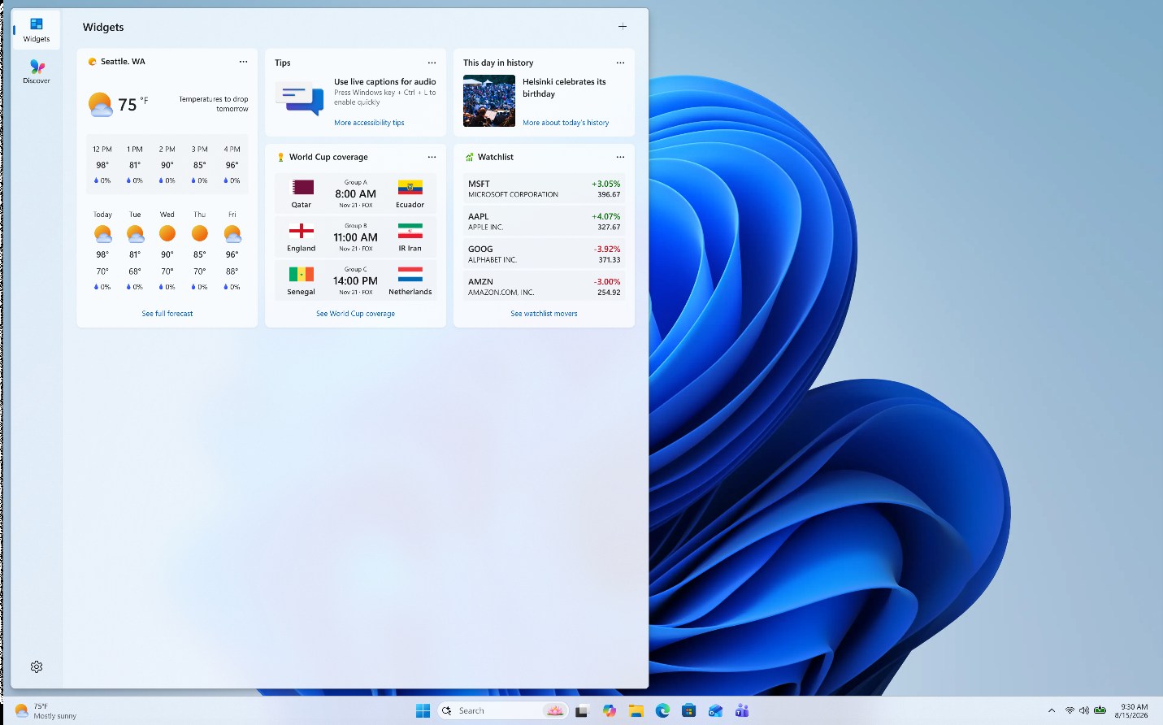
Task: Open Seattle weather widget options menu
Action: (x=243, y=62)
